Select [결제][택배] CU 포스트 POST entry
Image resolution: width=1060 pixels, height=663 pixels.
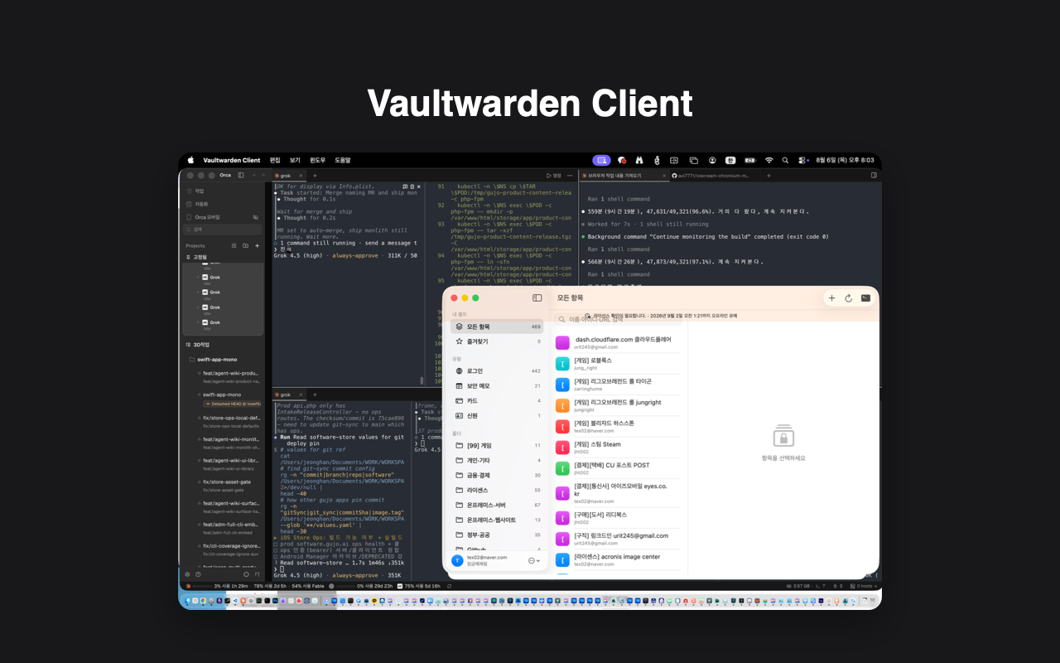(619, 468)
